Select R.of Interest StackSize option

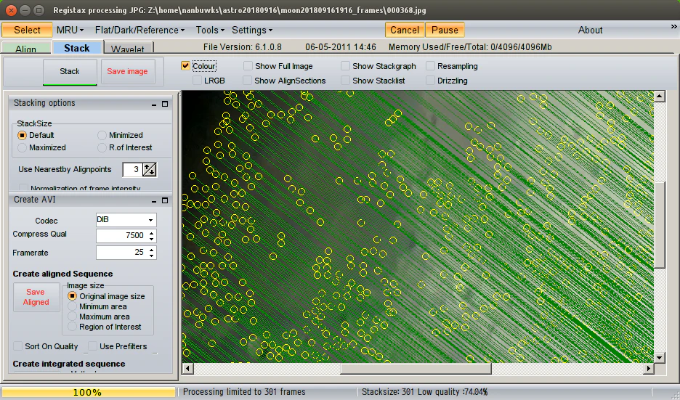click(102, 148)
